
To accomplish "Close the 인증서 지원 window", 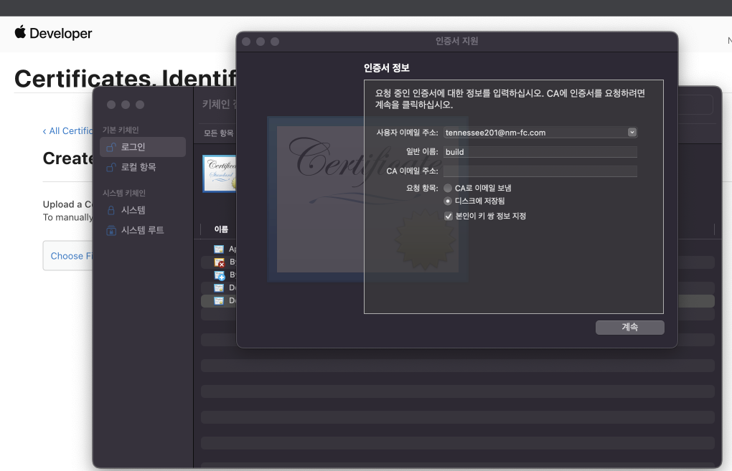I will (x=246, y=42).
